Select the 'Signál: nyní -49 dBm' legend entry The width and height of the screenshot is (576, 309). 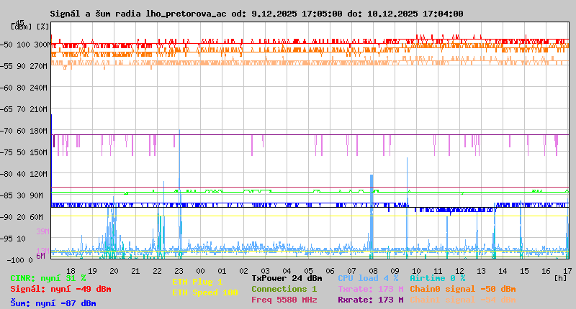click(60, 289)
